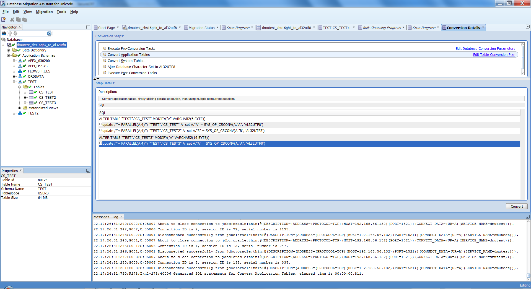Screen dimensions: 531x289
Task: Click the Table Size value 64 MB
Action: 43,197
